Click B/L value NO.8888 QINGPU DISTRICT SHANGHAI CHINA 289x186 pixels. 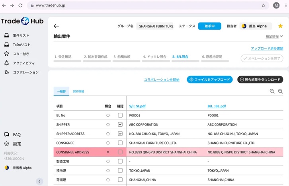coord(241,152)
